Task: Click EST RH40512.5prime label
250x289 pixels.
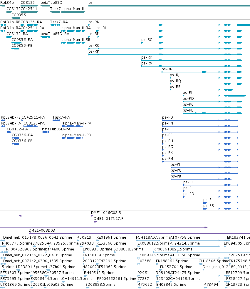Action: click(x=99, y=273)
